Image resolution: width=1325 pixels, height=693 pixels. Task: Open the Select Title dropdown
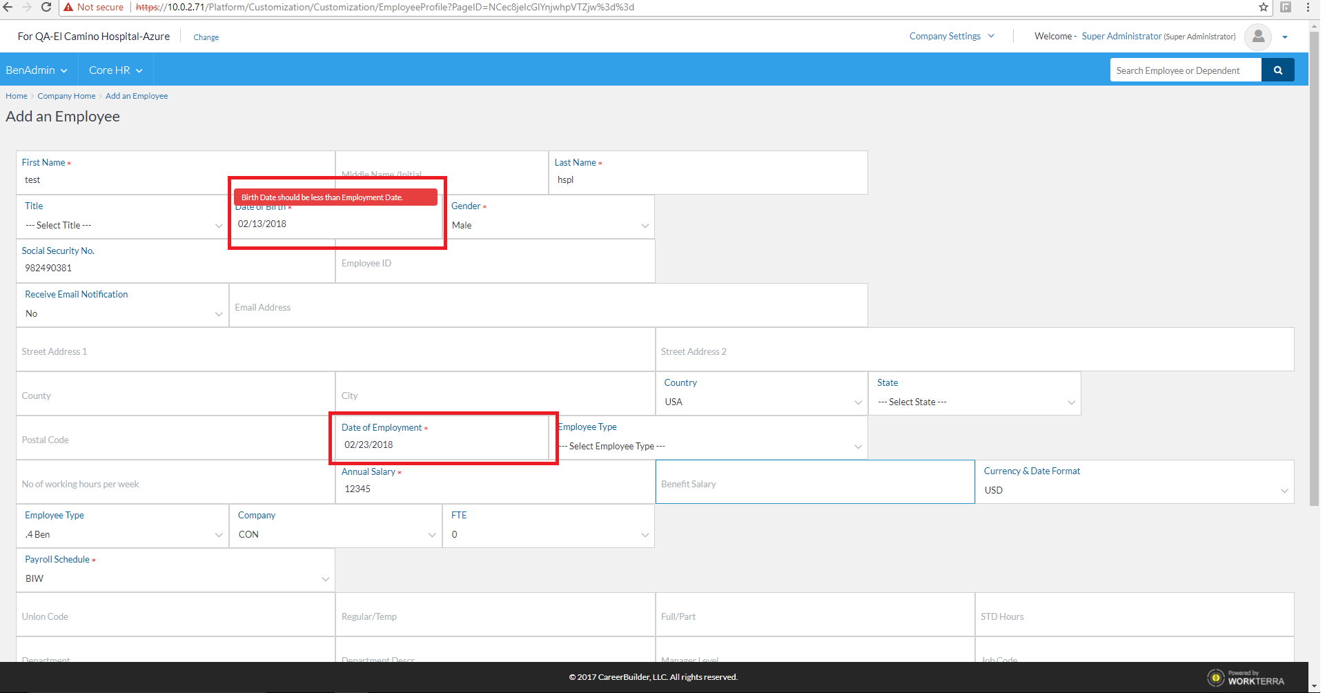(x=123, y=226)
